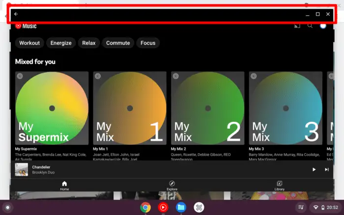
Task: Open the My Mix 1 cover art
Action: pos(130,108)
